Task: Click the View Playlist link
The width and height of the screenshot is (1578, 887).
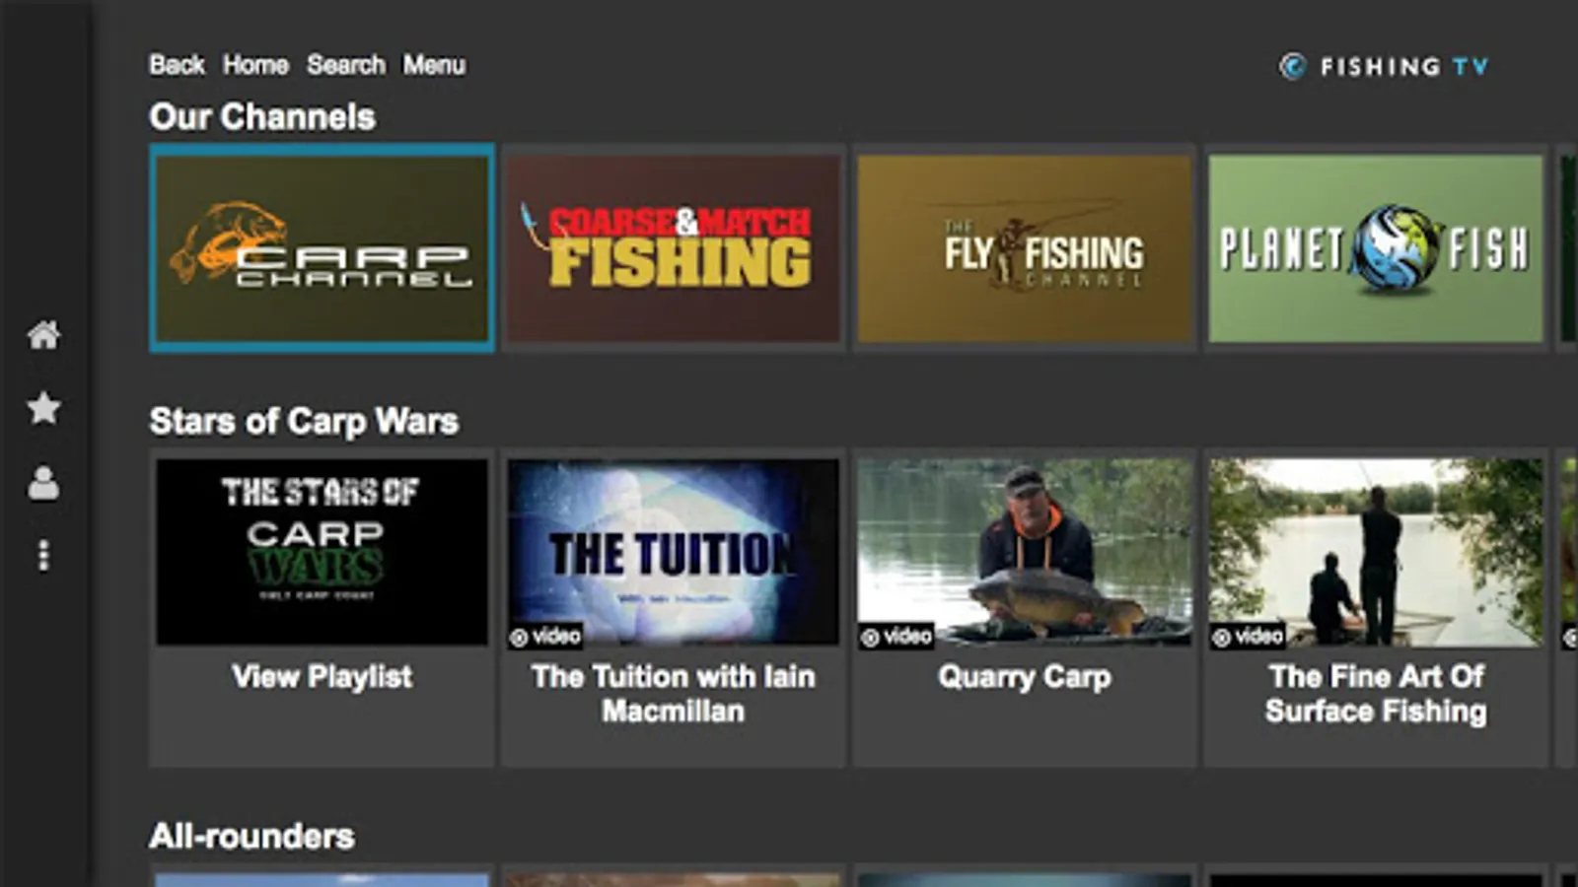Action: tap(323, 677)
